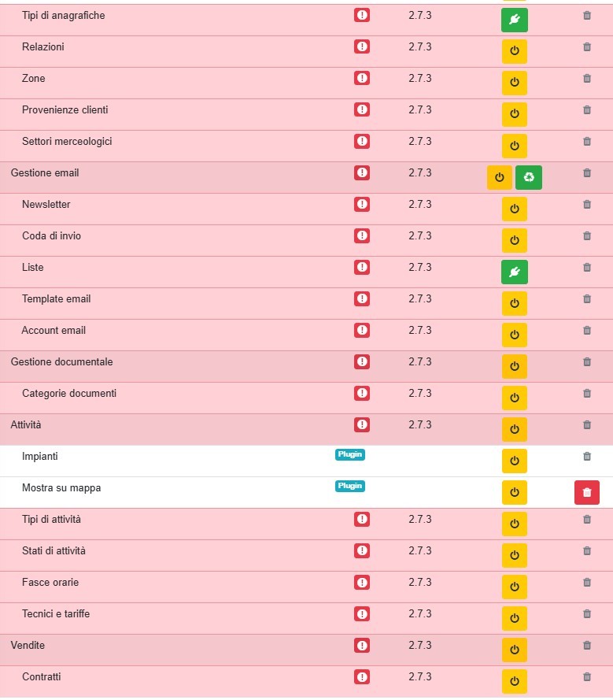Screen dimensions: 613x700
Task: Toggle power button for Relazioni module
Action: point(514,52)
